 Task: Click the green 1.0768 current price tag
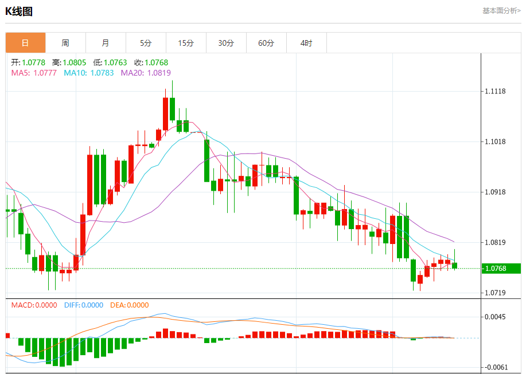tap(494, 268)
